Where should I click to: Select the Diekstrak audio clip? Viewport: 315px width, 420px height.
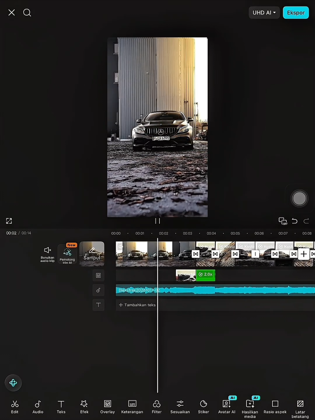click(215, 290)
